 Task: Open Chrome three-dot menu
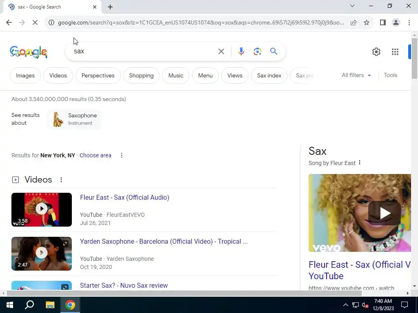click(x=409, y=23)
